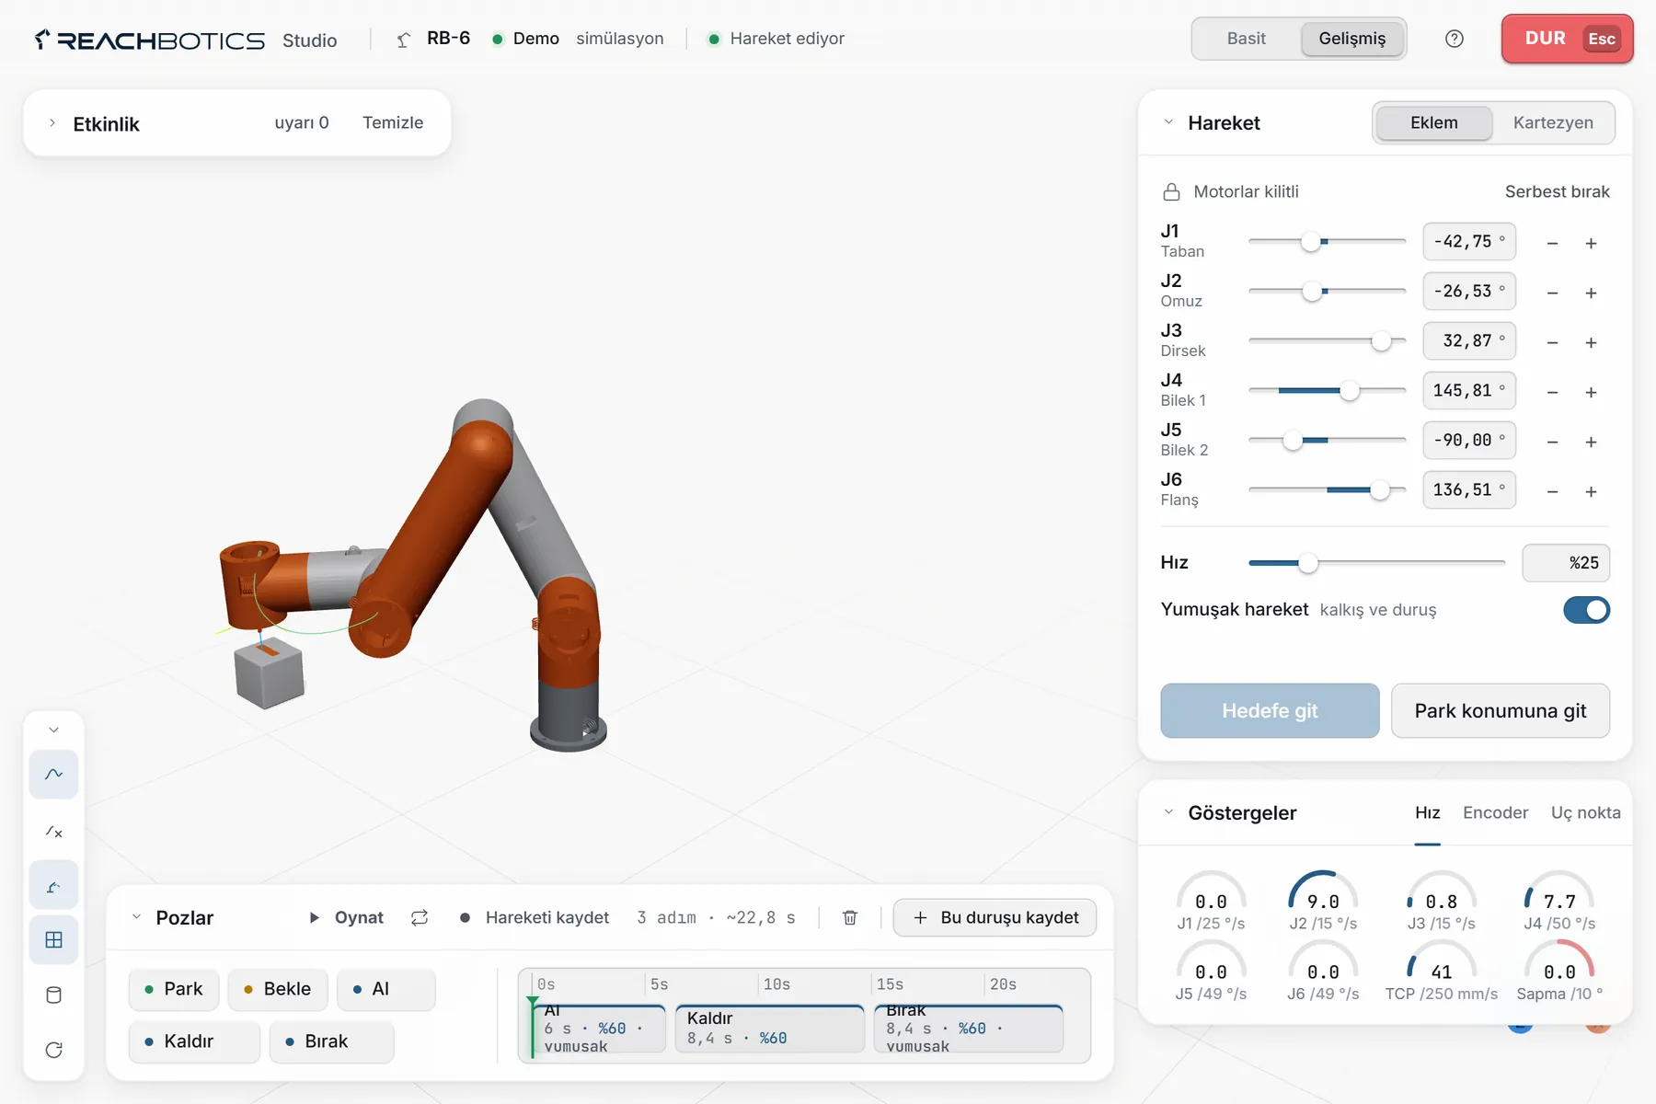Click the loop repeat icon in Pozlar
This screenshot has height=1104, width=1656.
tap(420, 917)
